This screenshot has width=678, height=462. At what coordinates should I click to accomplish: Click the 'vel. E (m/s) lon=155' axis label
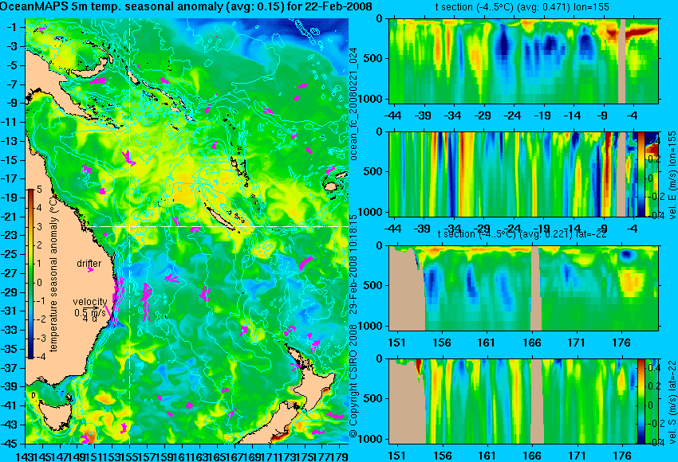tap(672, 175)
